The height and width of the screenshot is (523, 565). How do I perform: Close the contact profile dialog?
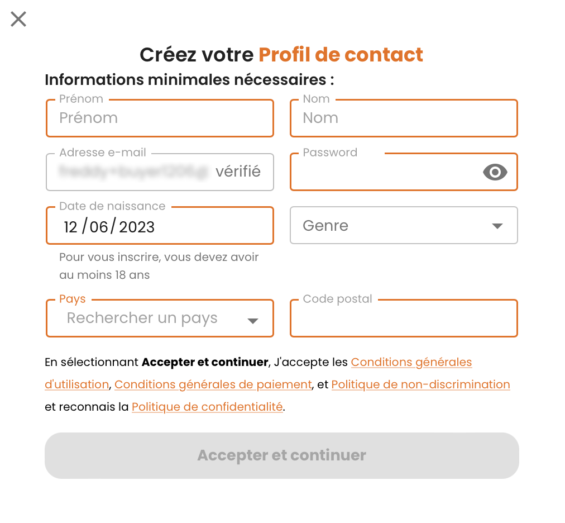(x=18, y=19)
